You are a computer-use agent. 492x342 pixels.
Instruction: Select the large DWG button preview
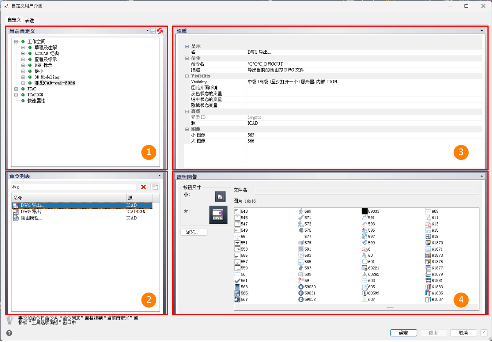[x=218, y=214]
